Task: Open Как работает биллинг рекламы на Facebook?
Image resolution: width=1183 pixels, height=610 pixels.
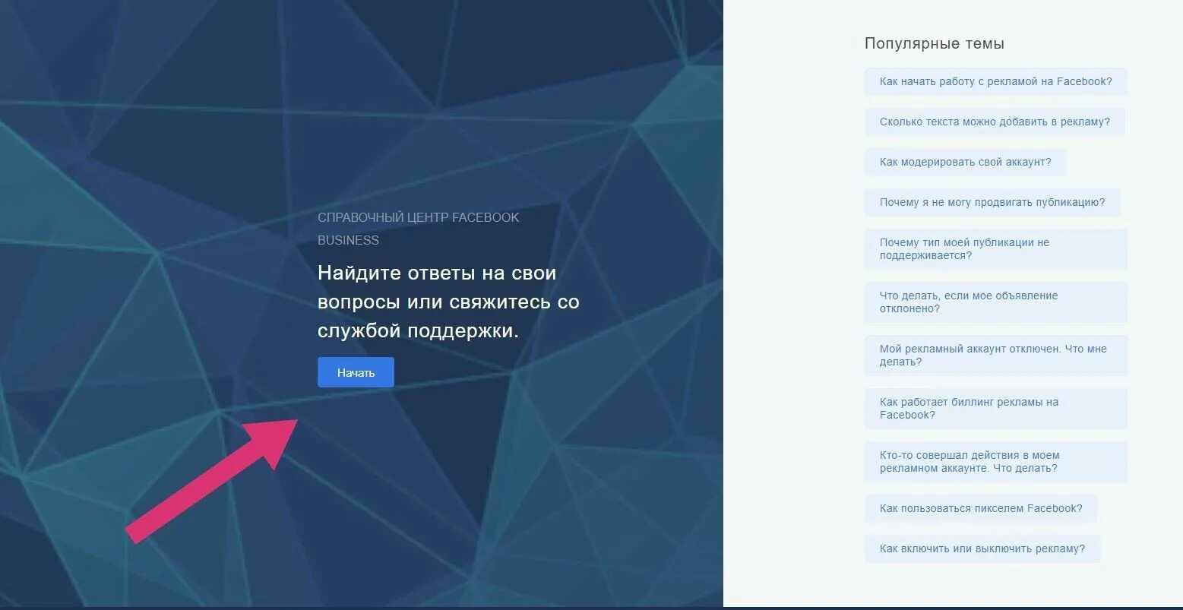Action: click(995, 409)
